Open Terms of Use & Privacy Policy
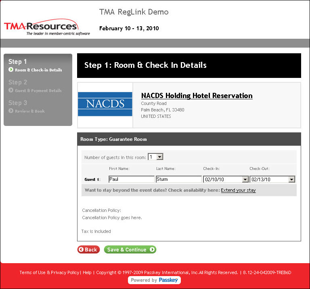 49,272
